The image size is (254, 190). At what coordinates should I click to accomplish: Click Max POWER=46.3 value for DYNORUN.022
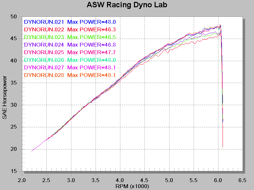pos(91,30)
